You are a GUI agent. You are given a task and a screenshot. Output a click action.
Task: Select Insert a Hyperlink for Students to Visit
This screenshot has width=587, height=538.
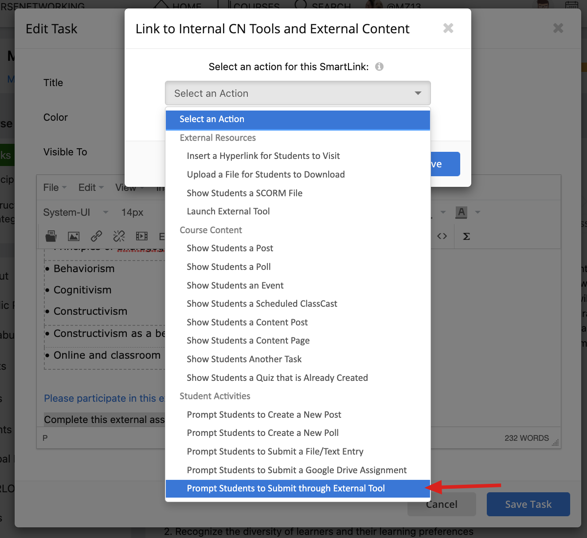[x=263, y=156]
